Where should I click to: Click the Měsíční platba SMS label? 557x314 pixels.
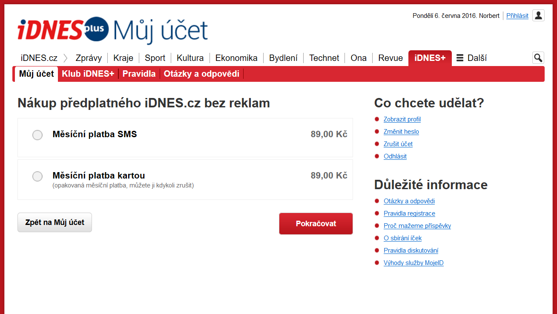pos(95,134)
